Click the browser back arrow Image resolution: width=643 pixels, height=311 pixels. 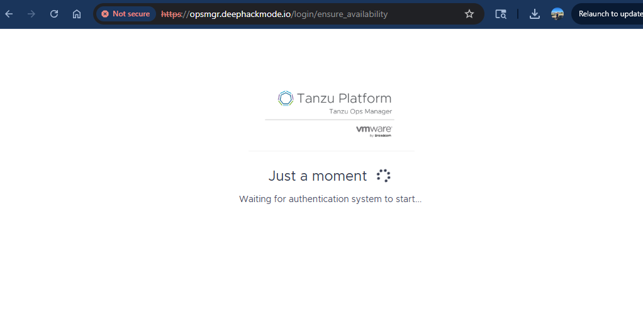(x=9, y=14)
